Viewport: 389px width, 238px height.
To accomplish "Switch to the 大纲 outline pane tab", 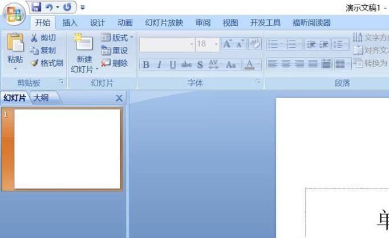I will [41, 98].
